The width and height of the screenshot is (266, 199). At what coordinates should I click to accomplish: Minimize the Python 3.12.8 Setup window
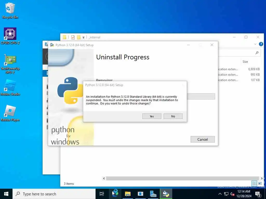[188, 45]
